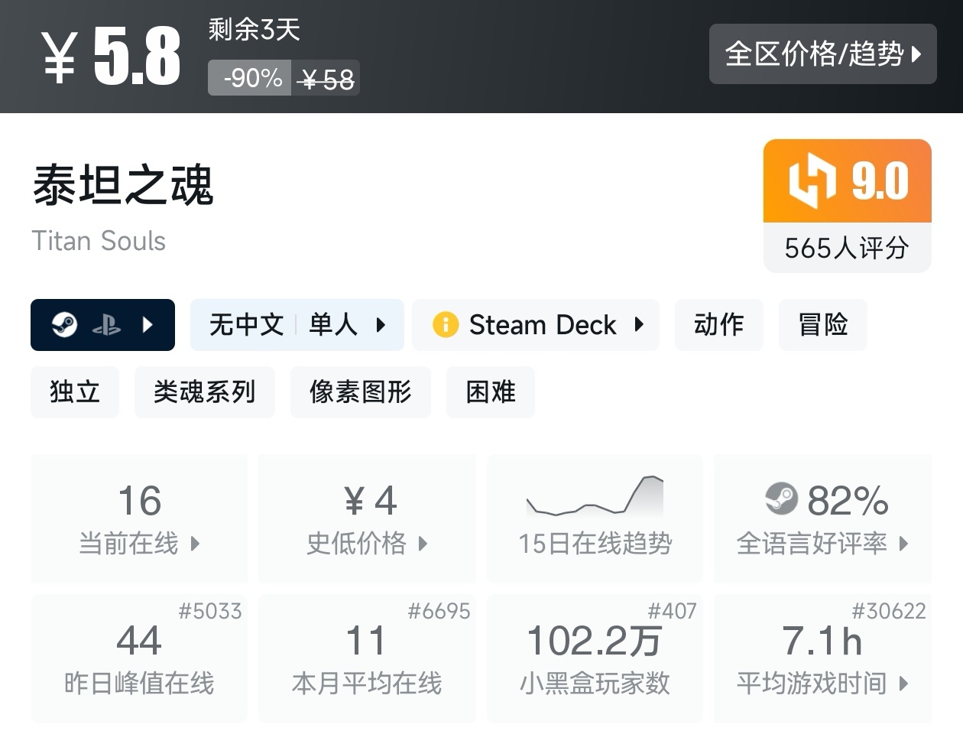Click the Steam Deck info icon
Viewport: 963px width, 731px height.
446,325
